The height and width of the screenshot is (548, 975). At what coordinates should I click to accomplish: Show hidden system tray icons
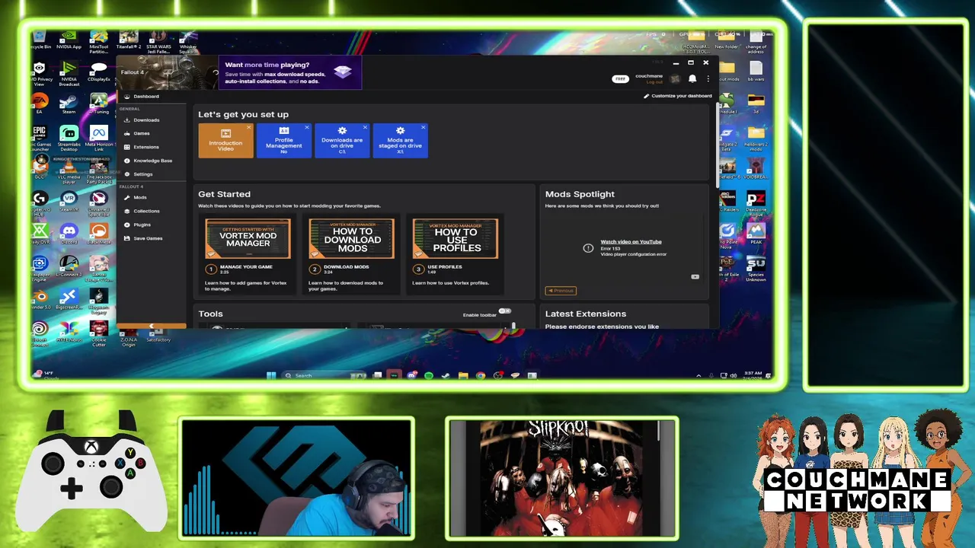(698, 375)
